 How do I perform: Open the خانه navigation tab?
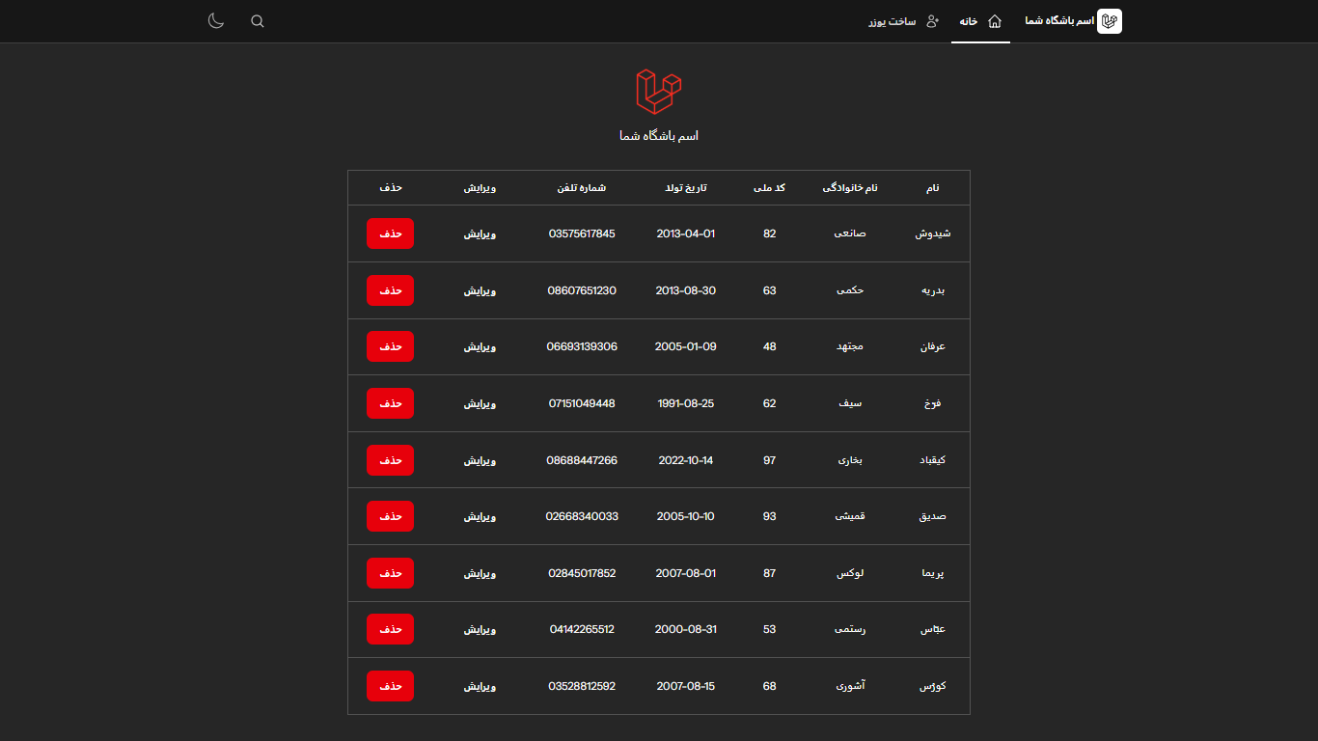[x=969, y=21]
